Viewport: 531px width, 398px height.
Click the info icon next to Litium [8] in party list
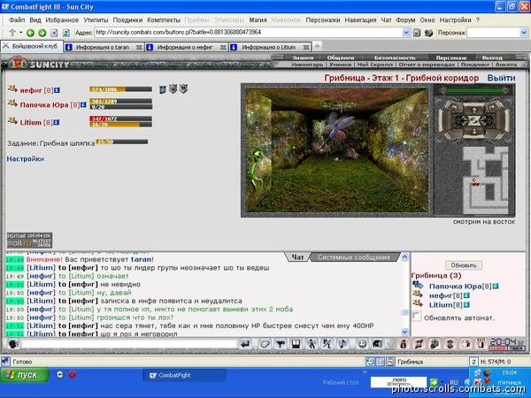click(x=57, y=122)
